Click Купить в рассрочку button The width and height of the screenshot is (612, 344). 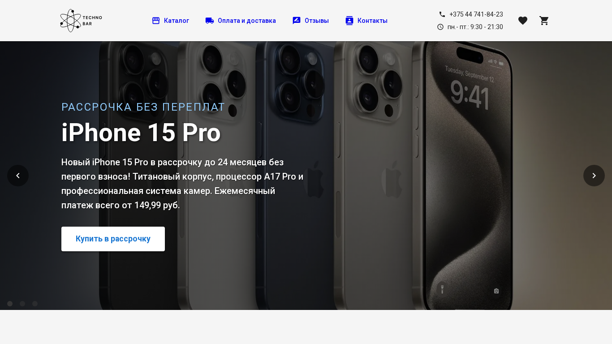click(113, 239)
